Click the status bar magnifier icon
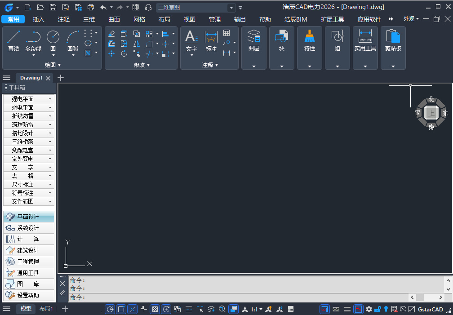This screenshot has height=315, width=453. pos(222,309)
